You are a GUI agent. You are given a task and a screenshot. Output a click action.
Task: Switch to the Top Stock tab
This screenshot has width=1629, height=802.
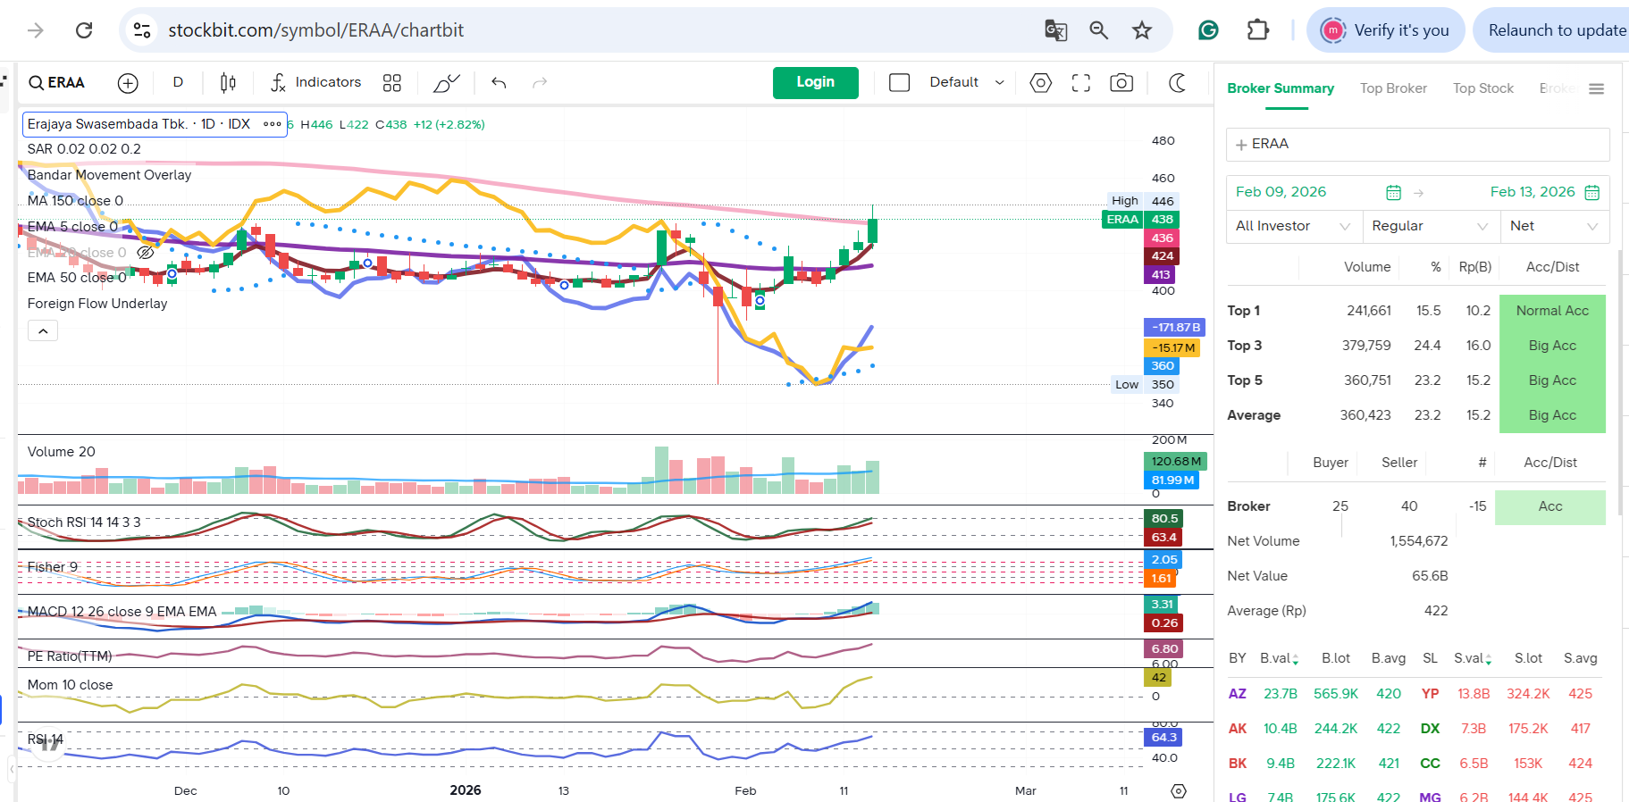coord(1482,88)
